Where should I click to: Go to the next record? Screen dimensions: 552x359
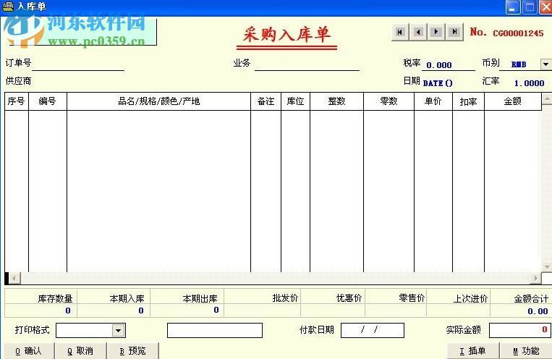coord(436,33)
